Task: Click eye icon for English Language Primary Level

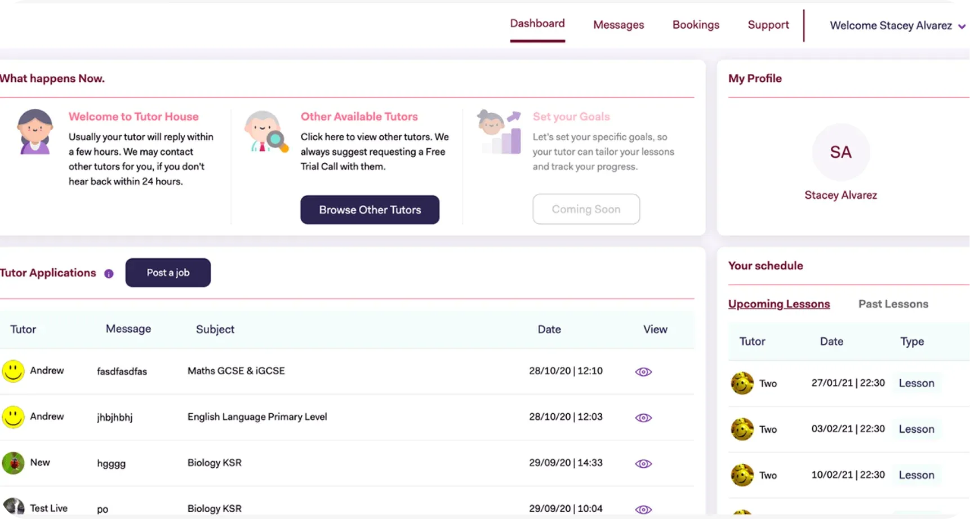Action: point(643,418)
